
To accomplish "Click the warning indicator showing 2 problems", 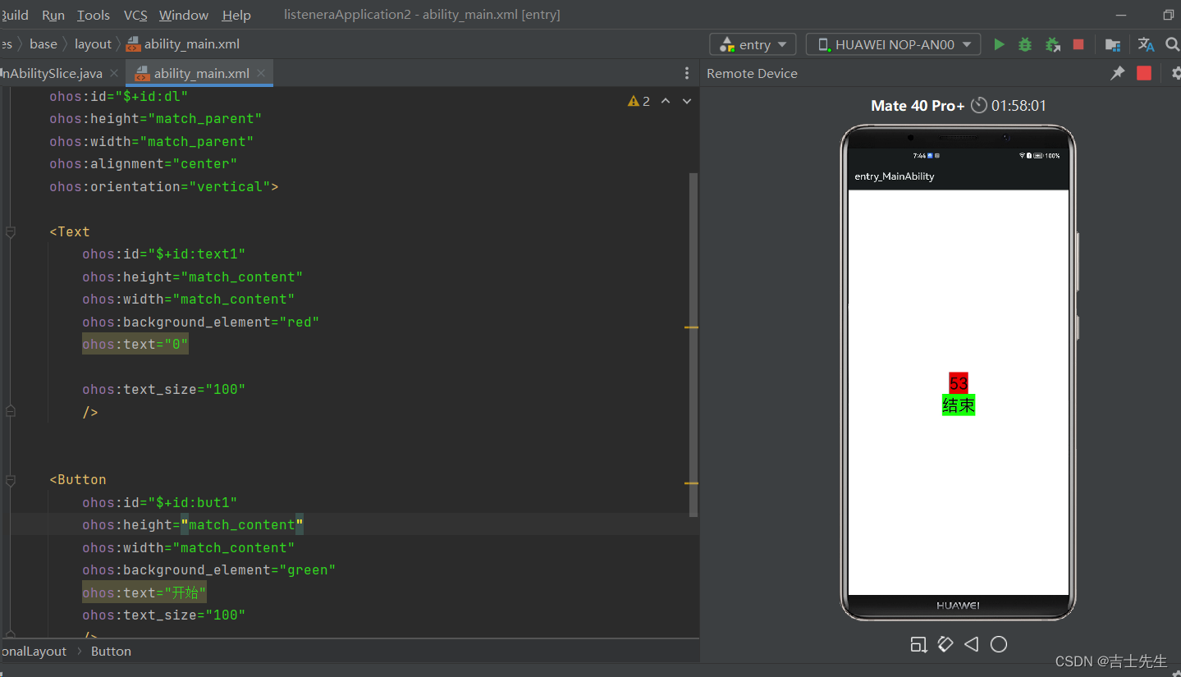I will point(639,101).
